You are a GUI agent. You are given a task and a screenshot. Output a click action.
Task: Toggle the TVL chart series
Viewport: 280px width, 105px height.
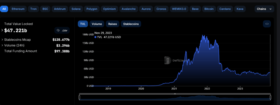83,24
